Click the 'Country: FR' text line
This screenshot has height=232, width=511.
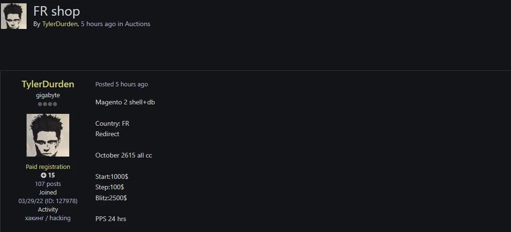(x=112, y=123)
